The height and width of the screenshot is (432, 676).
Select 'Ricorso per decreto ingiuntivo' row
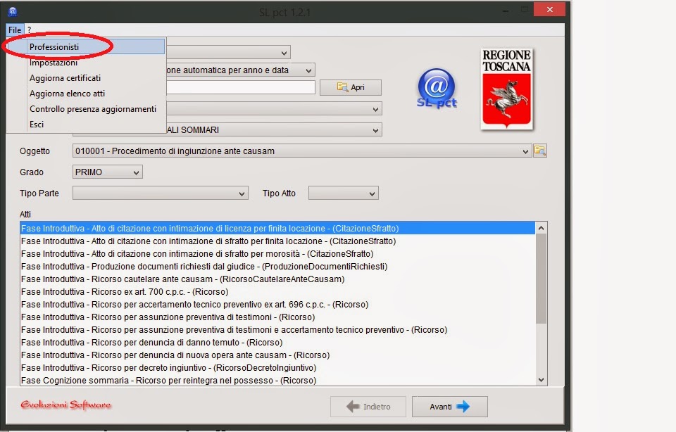coord(277,368)
